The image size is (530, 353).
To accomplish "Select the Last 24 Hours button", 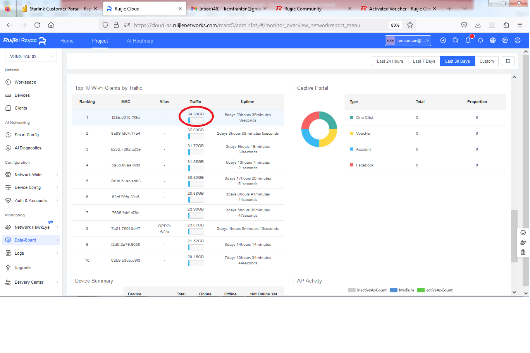I will point(390,61).
